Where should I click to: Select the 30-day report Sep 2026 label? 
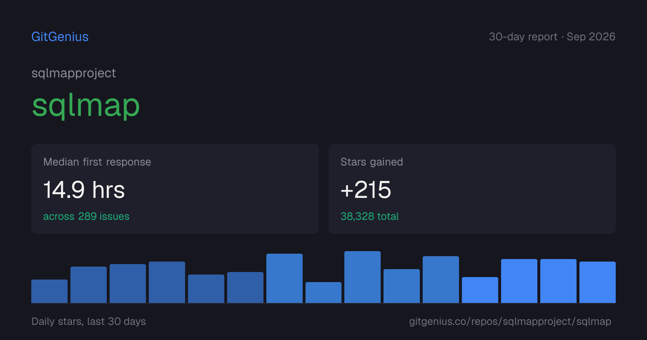pos(552,37)
